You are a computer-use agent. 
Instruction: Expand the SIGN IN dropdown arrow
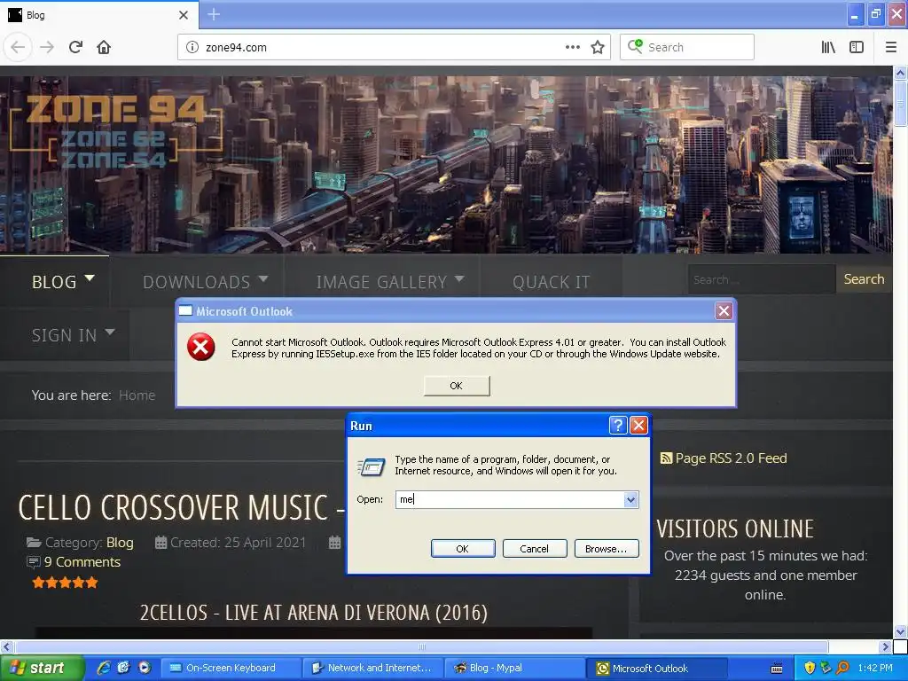point(109,333)
